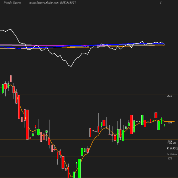
Task: Click the '179' price level label
Action: 170,158
